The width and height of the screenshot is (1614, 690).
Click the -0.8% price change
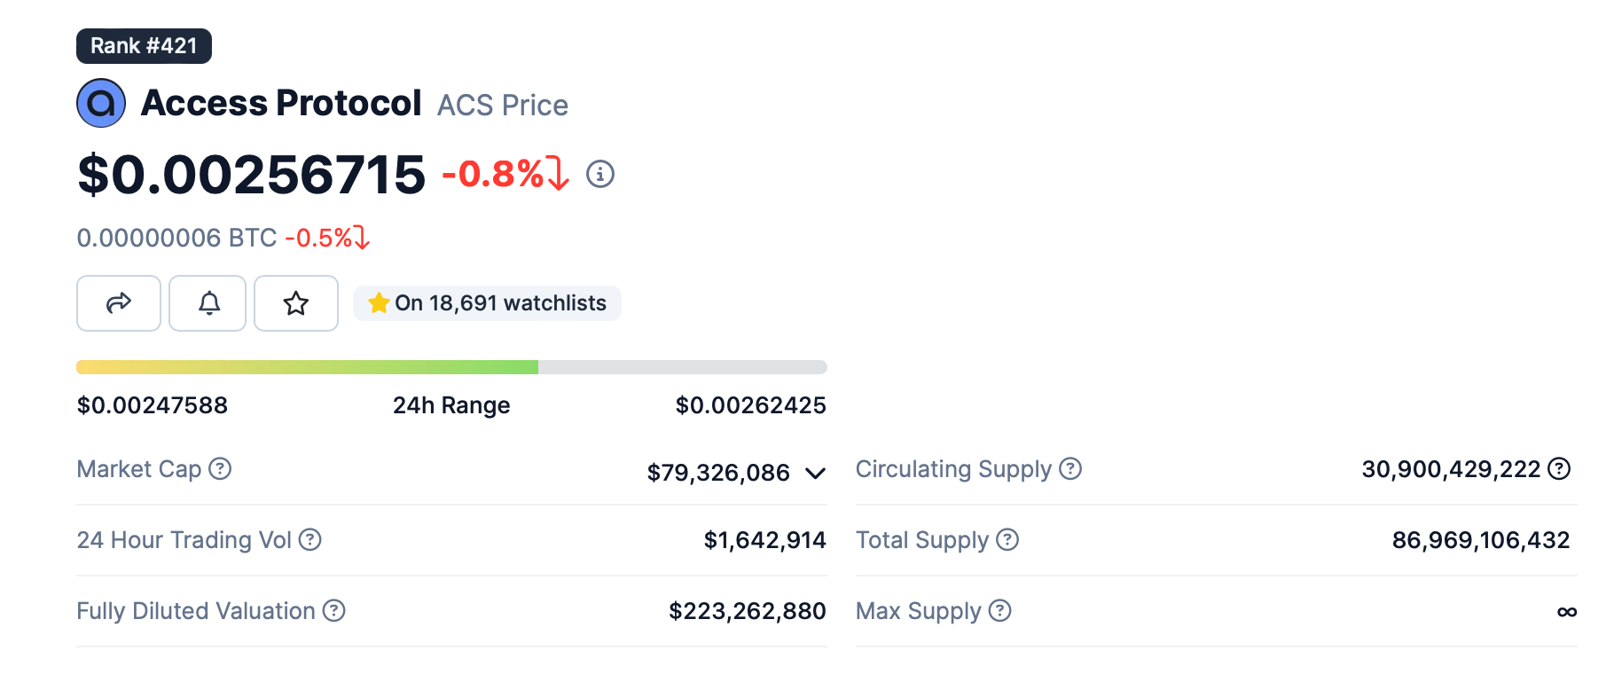point(505,174)
